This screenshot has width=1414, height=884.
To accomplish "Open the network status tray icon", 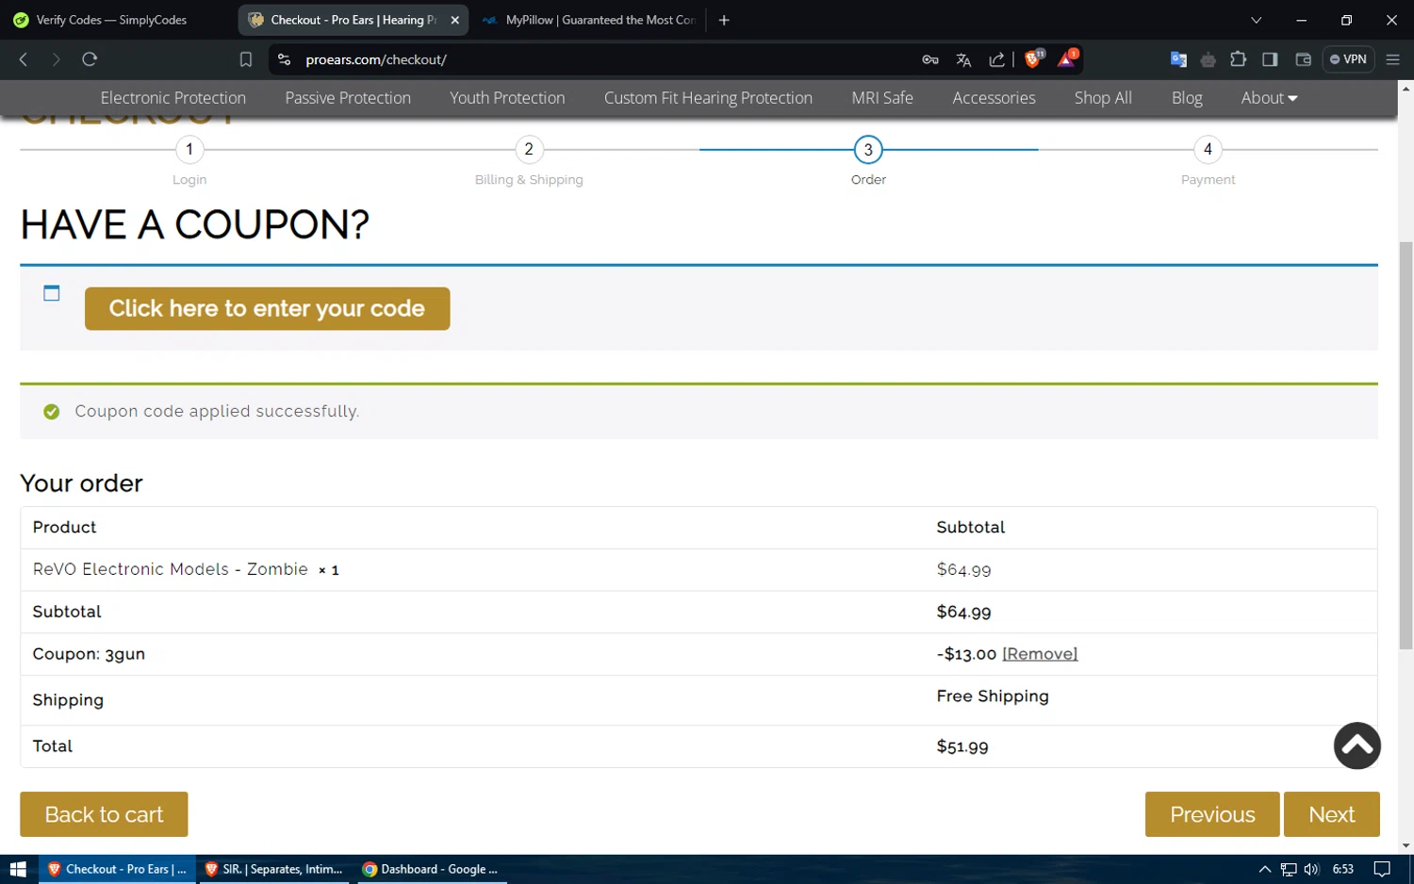I will coord(1289,869).
